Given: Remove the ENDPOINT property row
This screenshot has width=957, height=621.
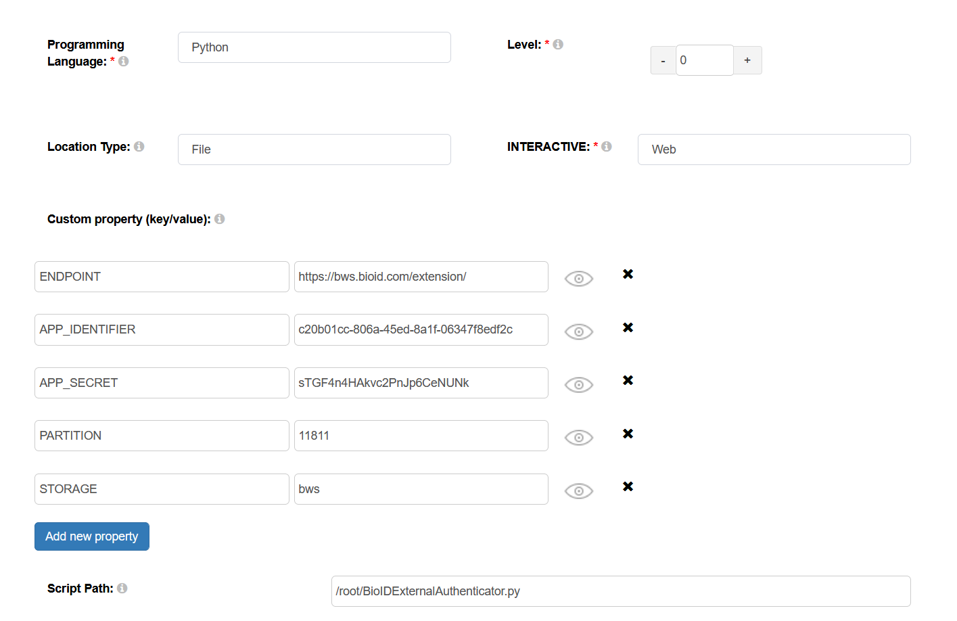Looking at the screenshot, I should [628, 274].
